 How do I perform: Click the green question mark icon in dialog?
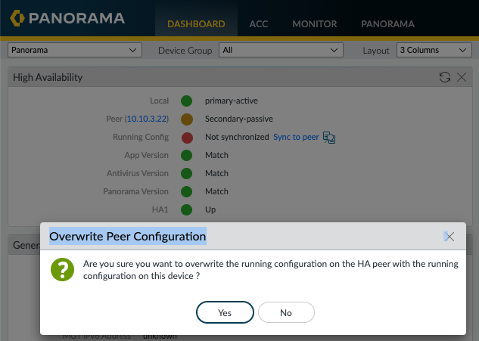click(x=62, y=270)
